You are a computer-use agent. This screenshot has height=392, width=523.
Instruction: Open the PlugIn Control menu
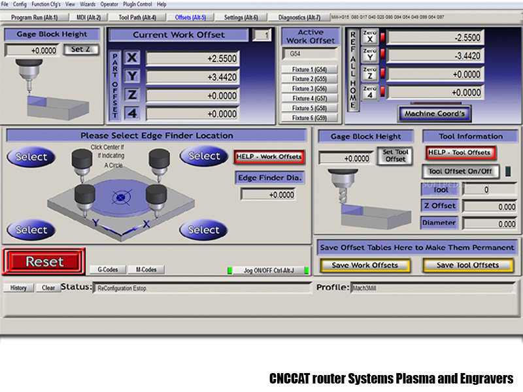tap(137, 4)
